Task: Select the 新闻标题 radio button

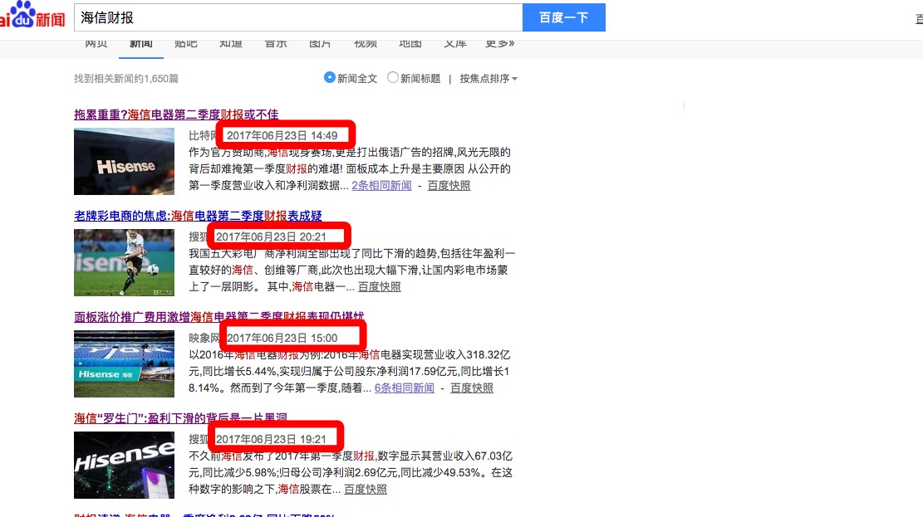Action: 393,78
